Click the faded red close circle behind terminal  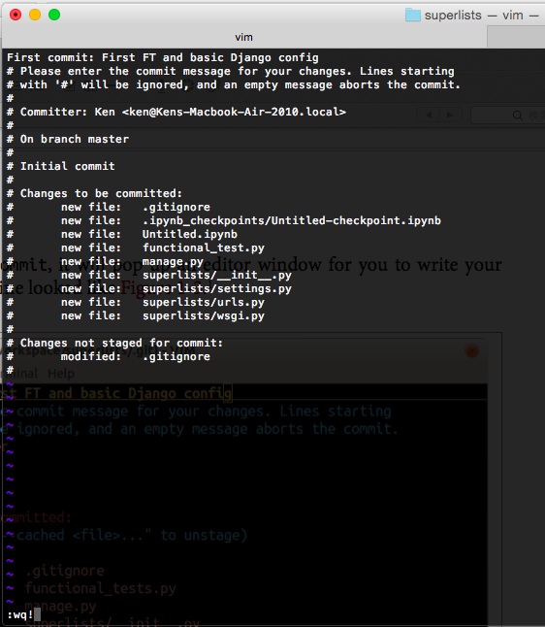(472, 350)
